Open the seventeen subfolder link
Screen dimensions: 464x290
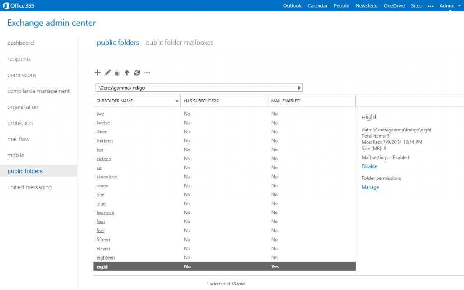(x=107, y=177)
